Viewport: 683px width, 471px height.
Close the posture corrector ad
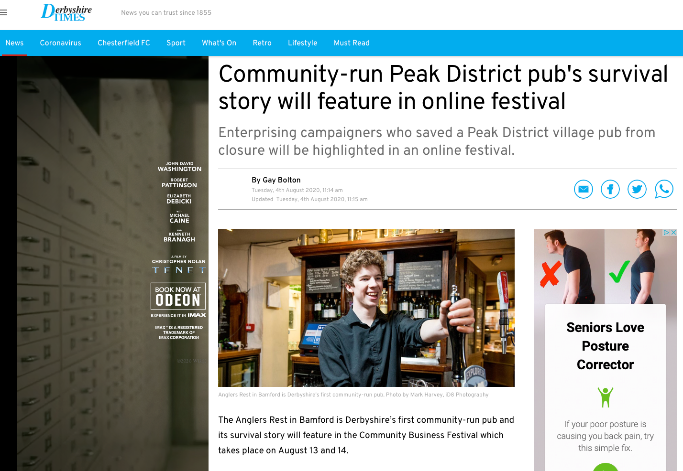tap(673, 233)
